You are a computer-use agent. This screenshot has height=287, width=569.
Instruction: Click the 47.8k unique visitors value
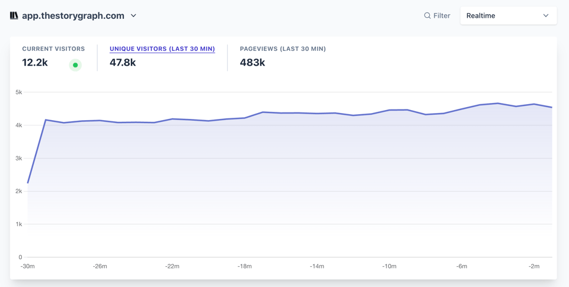click(x=123, y=62)
